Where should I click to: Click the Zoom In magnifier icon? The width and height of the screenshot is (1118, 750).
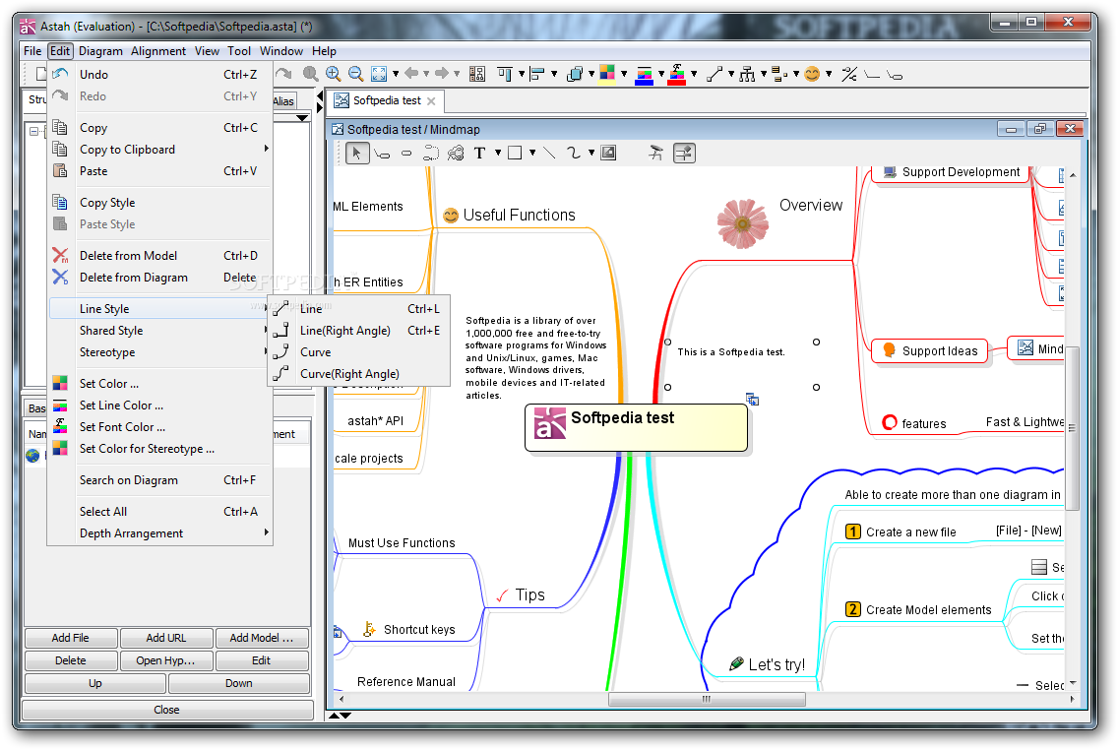[333, 74]
